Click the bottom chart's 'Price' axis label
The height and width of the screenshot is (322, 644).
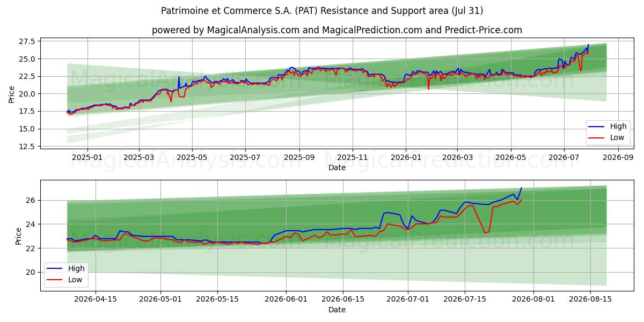click(x=19, y=236)
